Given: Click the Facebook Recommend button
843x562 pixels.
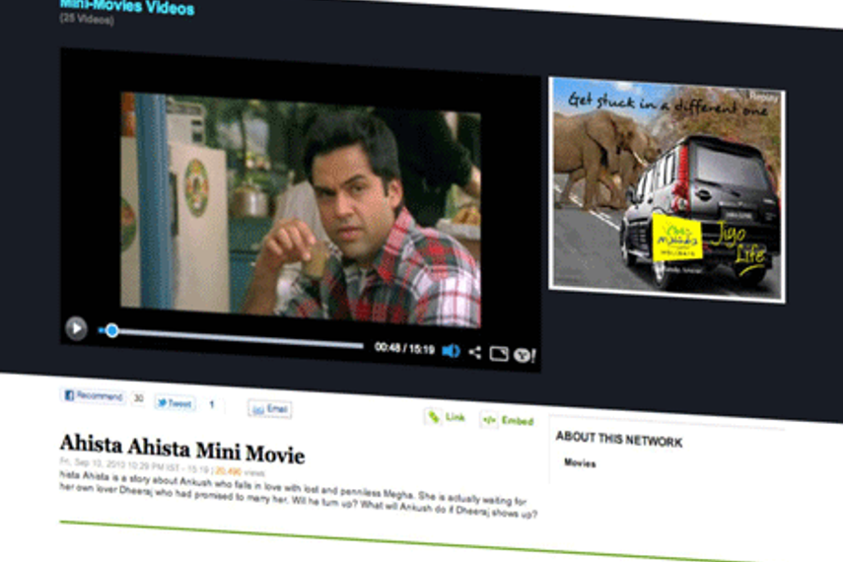Looking at the screenshot, I should click(x=95, y=396).
